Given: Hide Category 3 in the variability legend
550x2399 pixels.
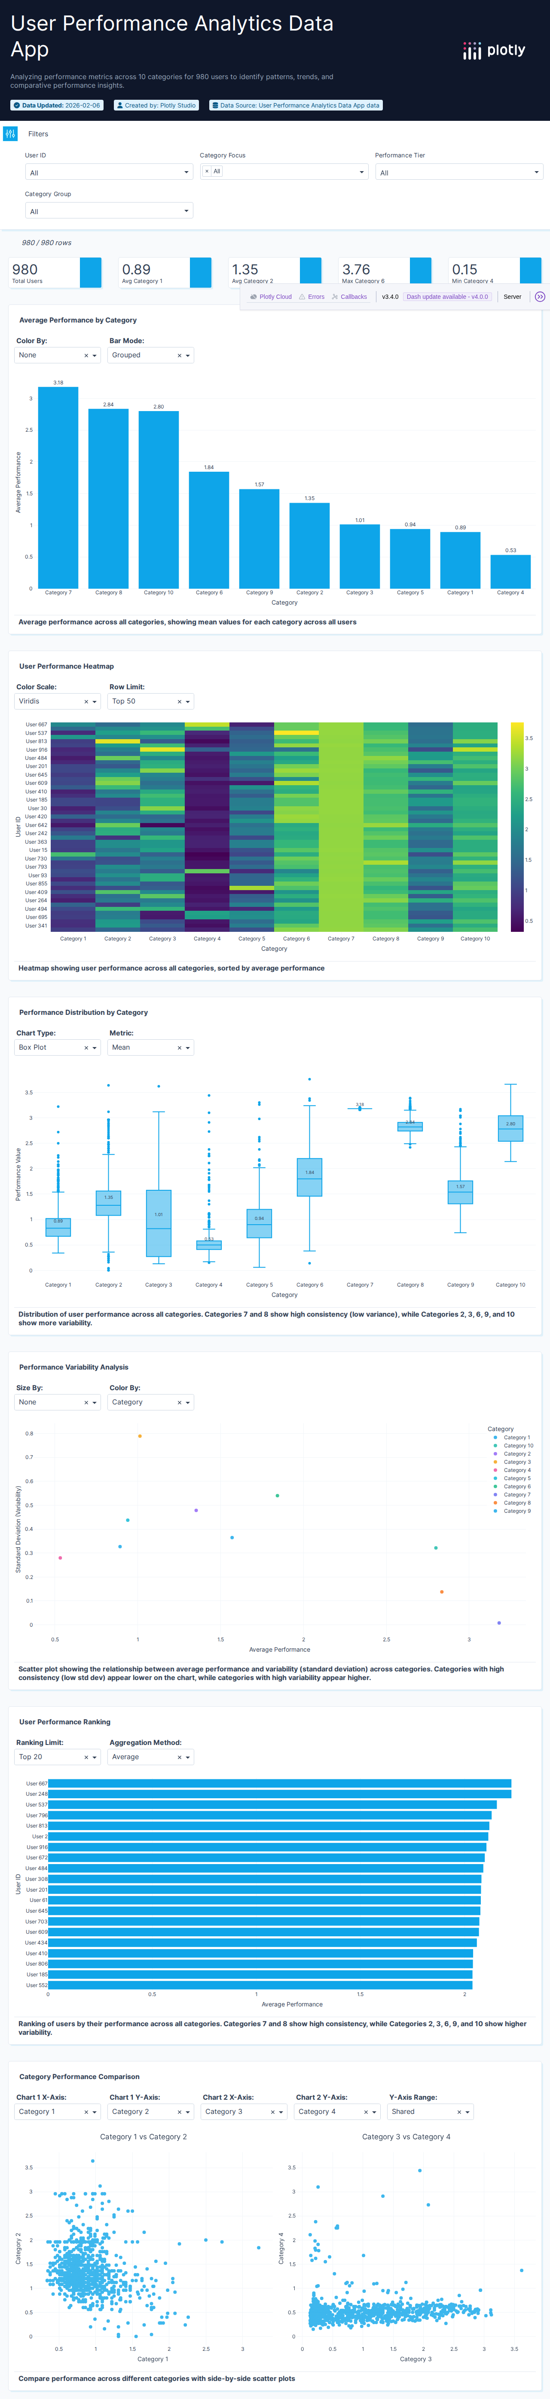Looking at the screenshot, I should tap(516, 1462).
